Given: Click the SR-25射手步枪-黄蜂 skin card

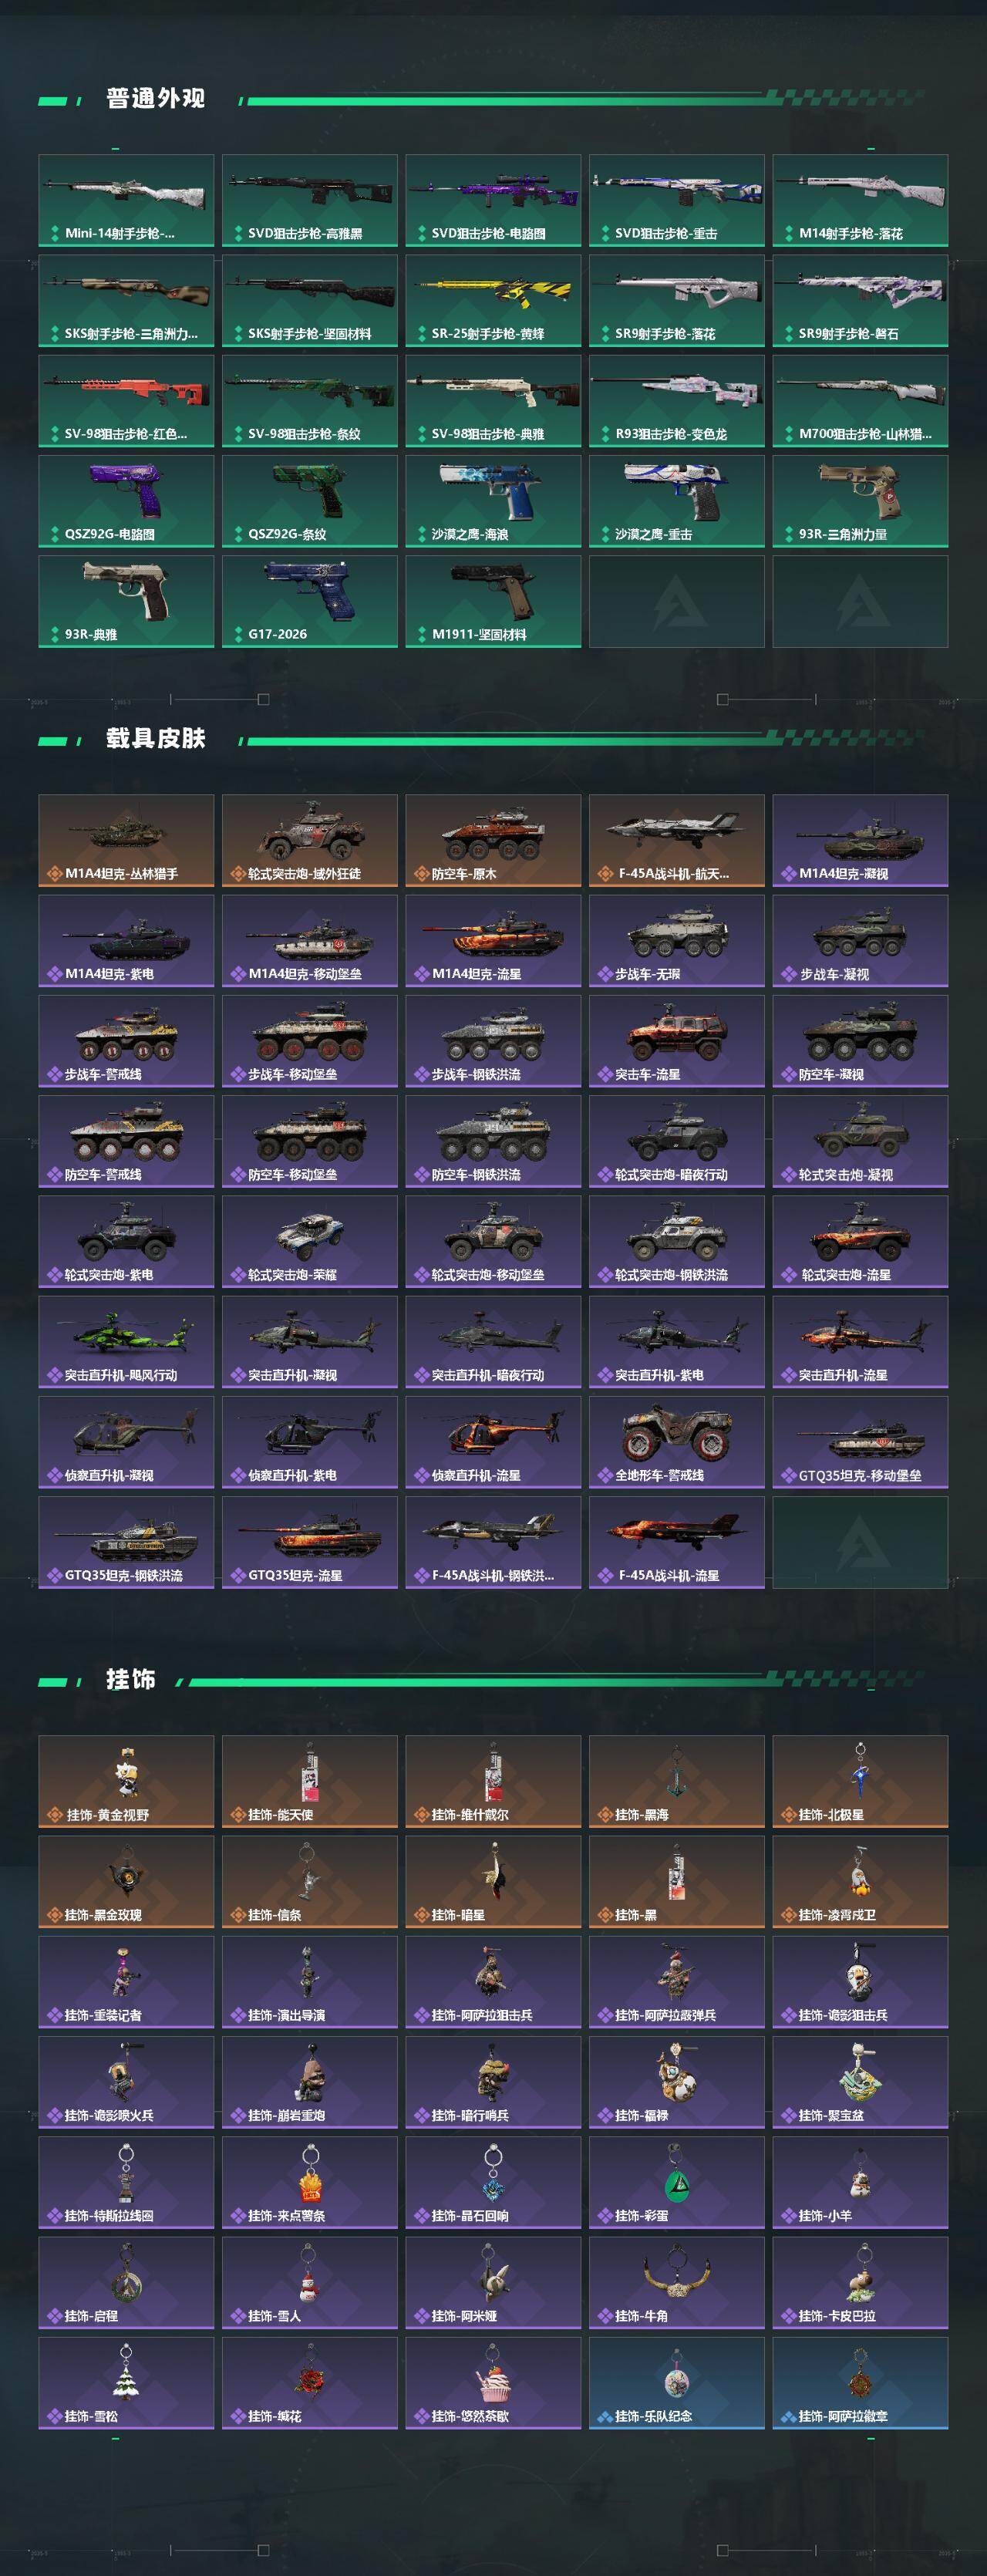Looking at the screenshot, I should (493, 300).
